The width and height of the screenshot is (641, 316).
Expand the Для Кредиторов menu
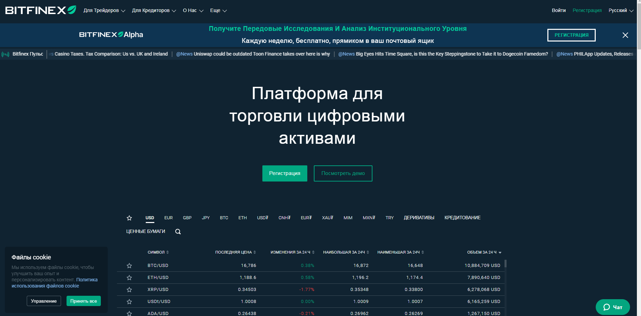click(x=154, y=11)
